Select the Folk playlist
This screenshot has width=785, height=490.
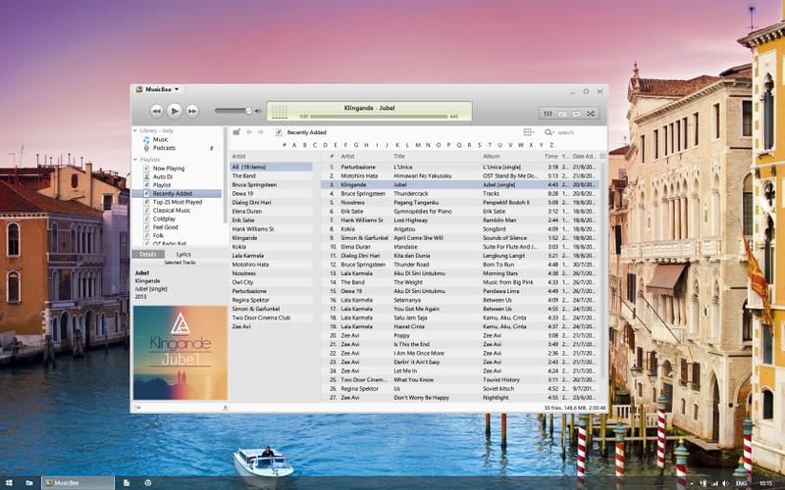(158, 235)
